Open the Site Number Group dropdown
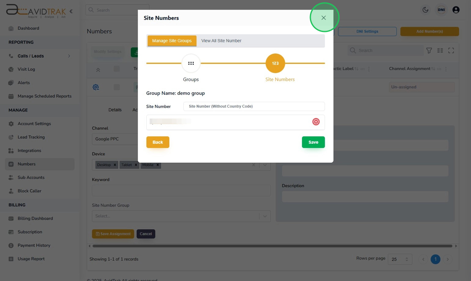The height and width of the screenshot is (281, 471). tap(181, 216)
